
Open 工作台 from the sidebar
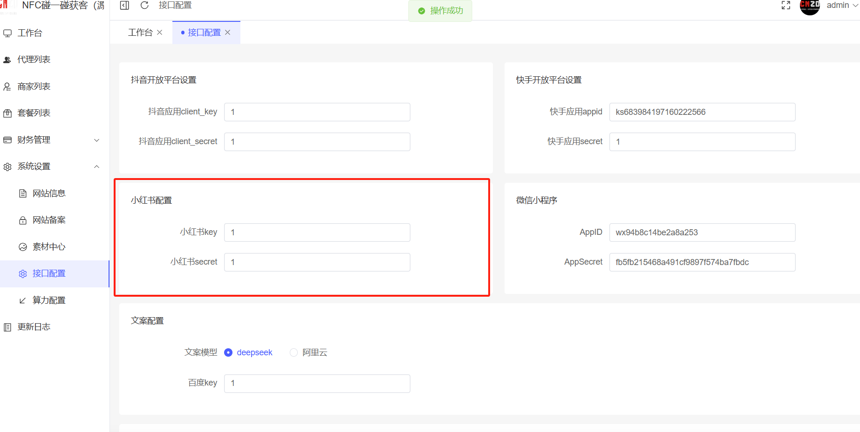(30, 33)
